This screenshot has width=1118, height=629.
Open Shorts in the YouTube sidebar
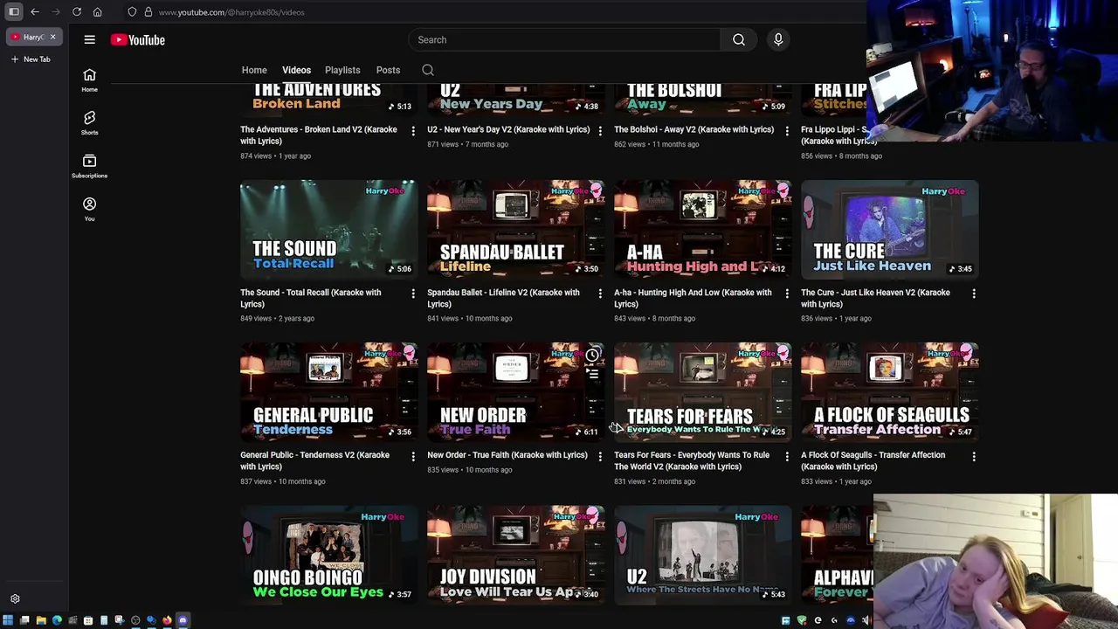89,123
